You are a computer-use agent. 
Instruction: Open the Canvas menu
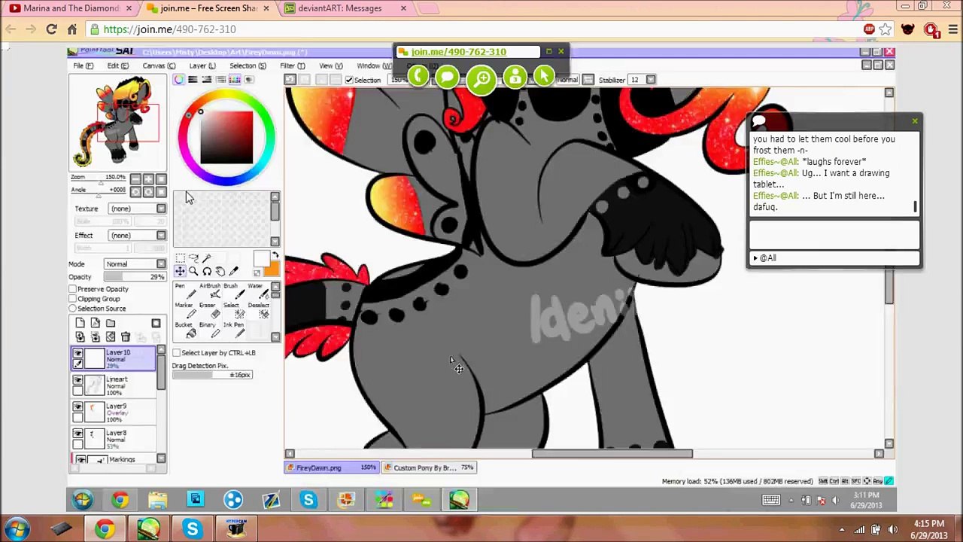pos(159,66)
